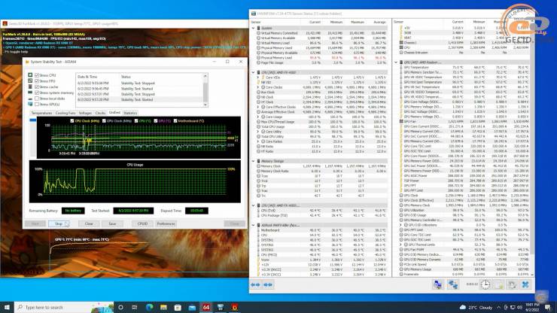Click log list scrollbar down arrow
This screenshot has height=313, width=557.
click(x=205, y=105)
